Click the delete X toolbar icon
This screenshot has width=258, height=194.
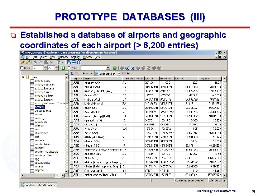tap(51, 63)
